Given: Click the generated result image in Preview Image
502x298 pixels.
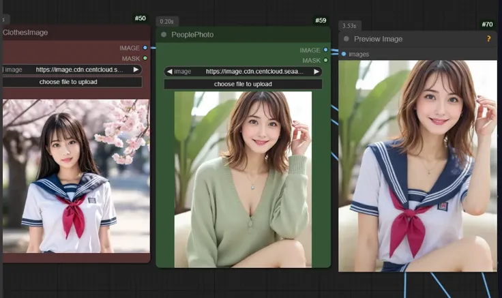Looking at the screenshot, I should pos(417,166).
